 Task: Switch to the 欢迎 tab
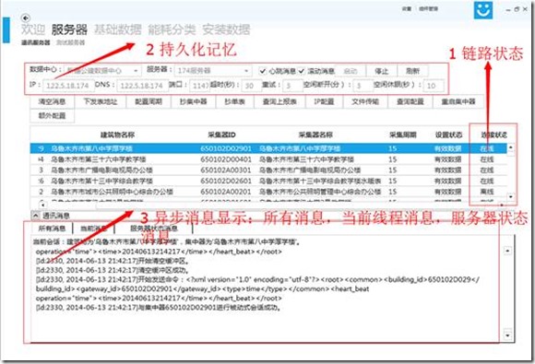pos(33,29)
